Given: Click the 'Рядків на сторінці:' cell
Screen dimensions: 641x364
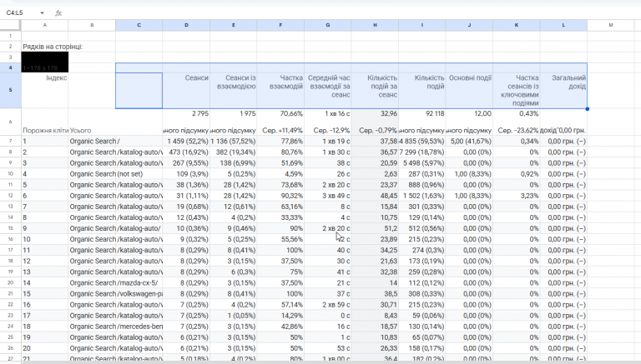Looking at the screenshot, I should [x=53, y=47].
